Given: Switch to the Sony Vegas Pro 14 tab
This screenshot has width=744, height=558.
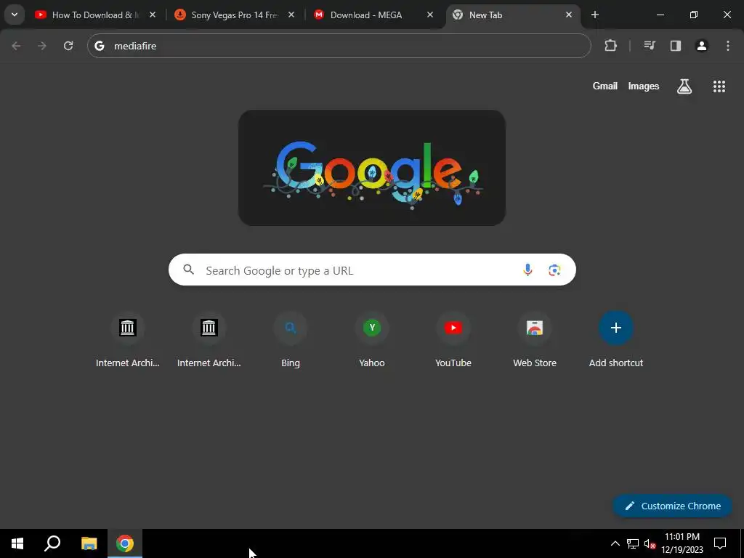Looking at the screenshot, I should pos(235,15).
